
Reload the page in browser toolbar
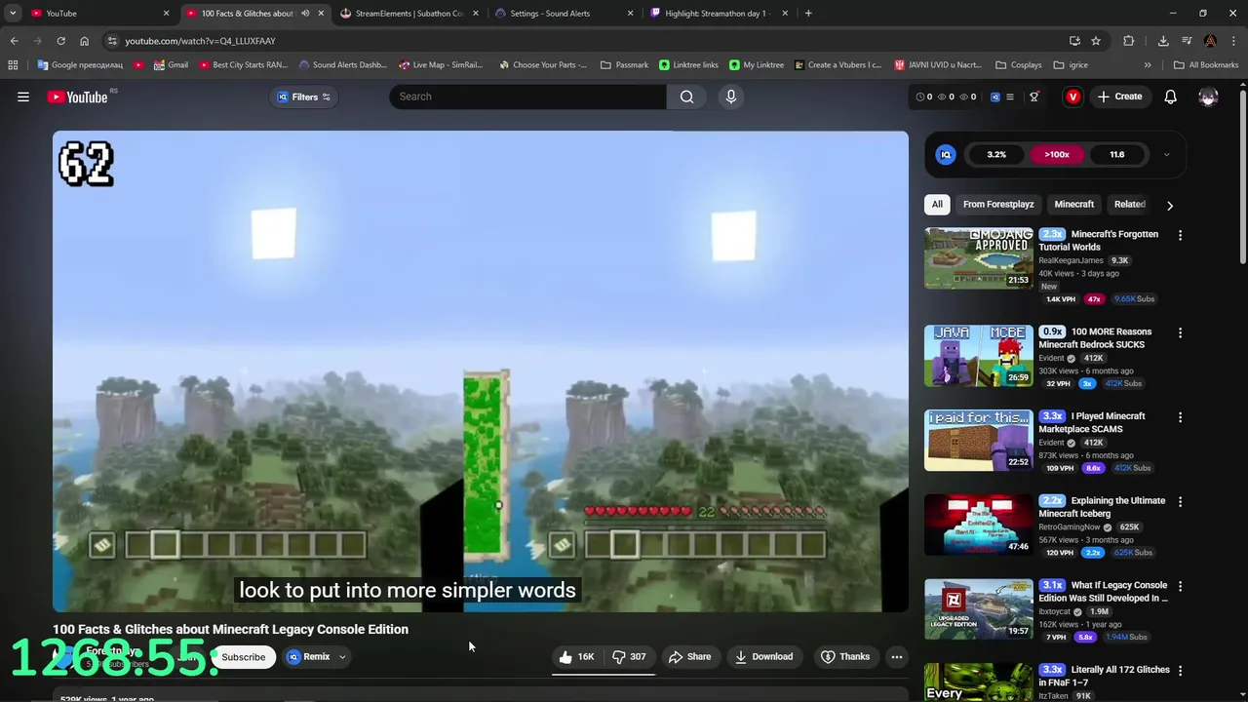click(60, 41)
